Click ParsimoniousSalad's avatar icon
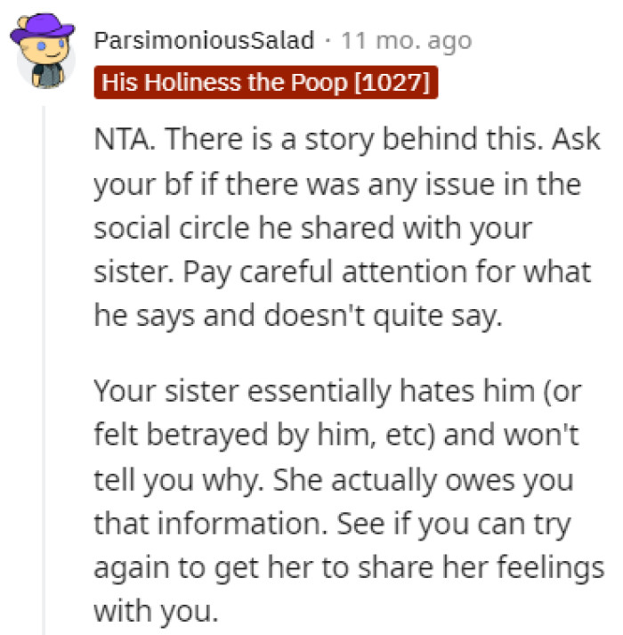 [x=42, y=54]
